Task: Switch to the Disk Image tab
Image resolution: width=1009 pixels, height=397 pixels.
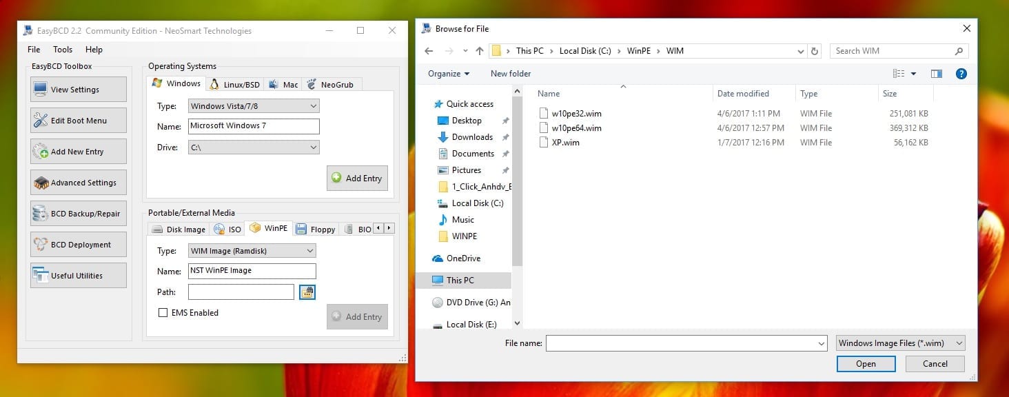Action: 179,230
